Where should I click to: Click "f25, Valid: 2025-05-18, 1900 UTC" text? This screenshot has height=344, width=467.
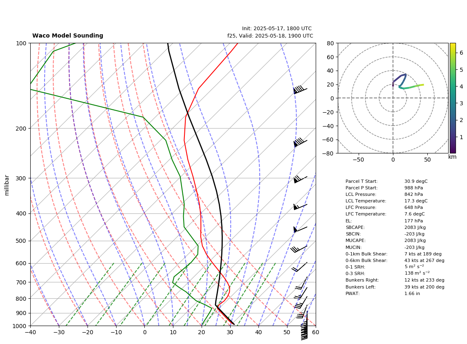click(270, 36)
